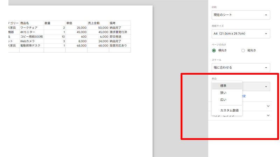Viewport: 280px width, 157px height.
Task: Click header 単価 in preview table
Action: [76, 23]
